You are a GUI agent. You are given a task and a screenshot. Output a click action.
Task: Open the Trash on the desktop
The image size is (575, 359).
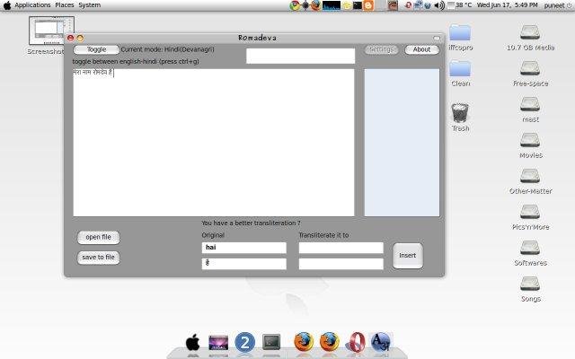460,118
